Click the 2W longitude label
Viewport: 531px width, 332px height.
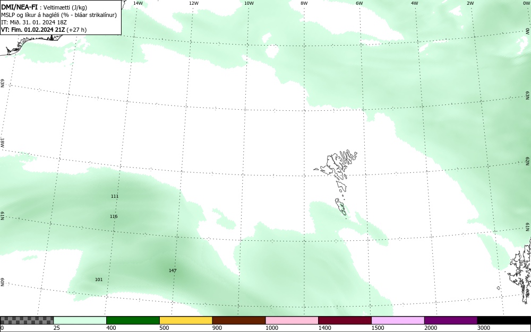[470, 3]
